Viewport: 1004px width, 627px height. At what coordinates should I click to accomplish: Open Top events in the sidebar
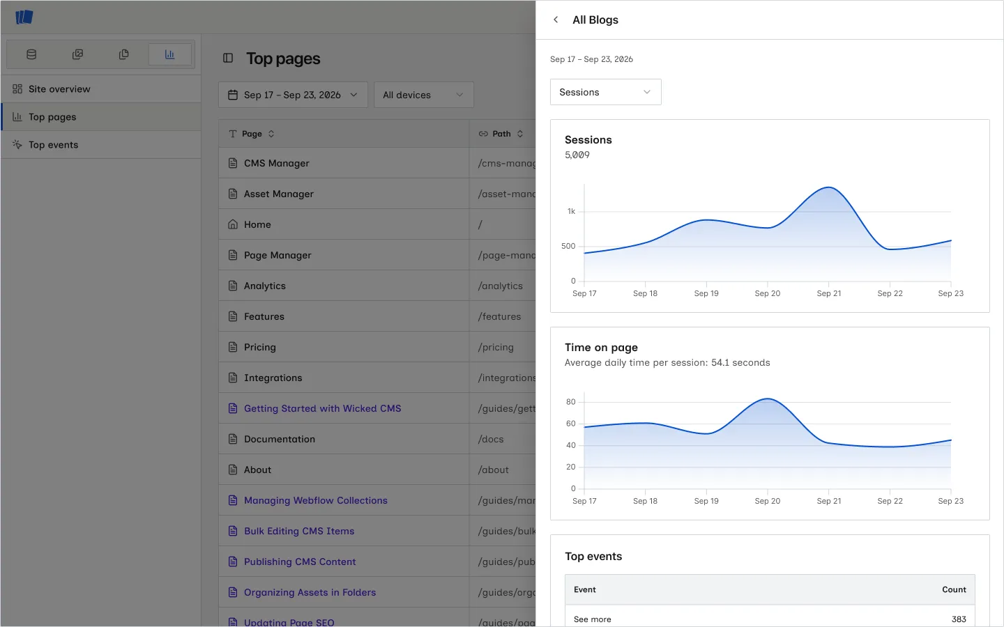coord(101,145)
